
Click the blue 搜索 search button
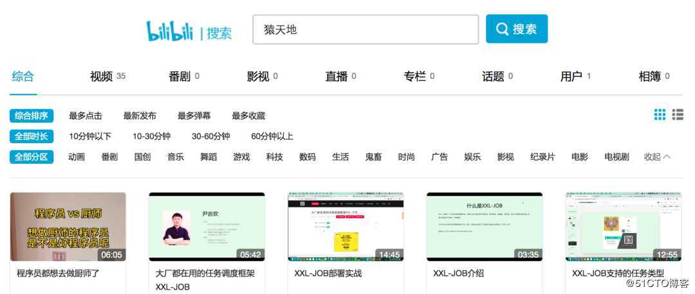coord(516,29)
